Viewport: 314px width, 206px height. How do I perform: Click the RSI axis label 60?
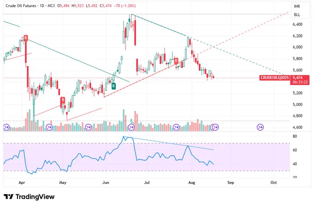[295, 150]
